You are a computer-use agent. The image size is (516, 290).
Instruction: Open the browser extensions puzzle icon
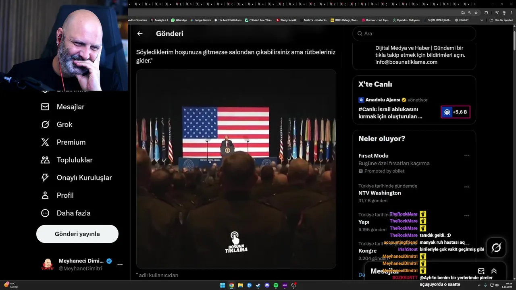click(486, 12)
